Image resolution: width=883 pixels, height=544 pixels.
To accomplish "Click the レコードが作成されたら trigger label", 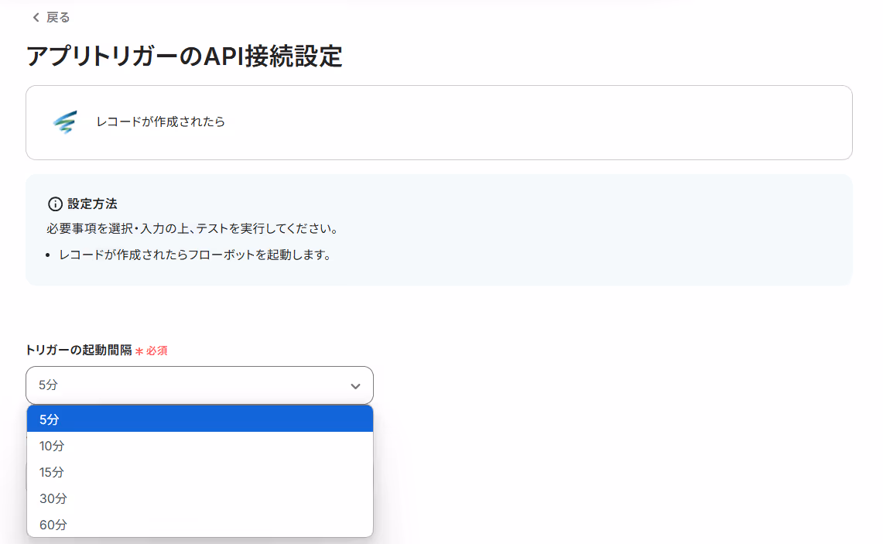I will coord(160,121).
